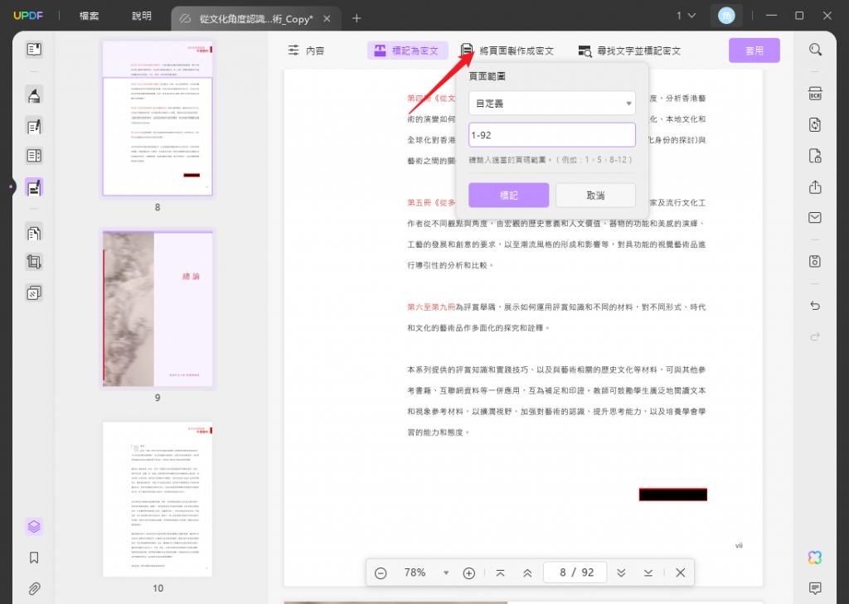Open the Form preparation tool in sidebar
Image resolution: width=849 pixels, height=604 pixels.
34,156
